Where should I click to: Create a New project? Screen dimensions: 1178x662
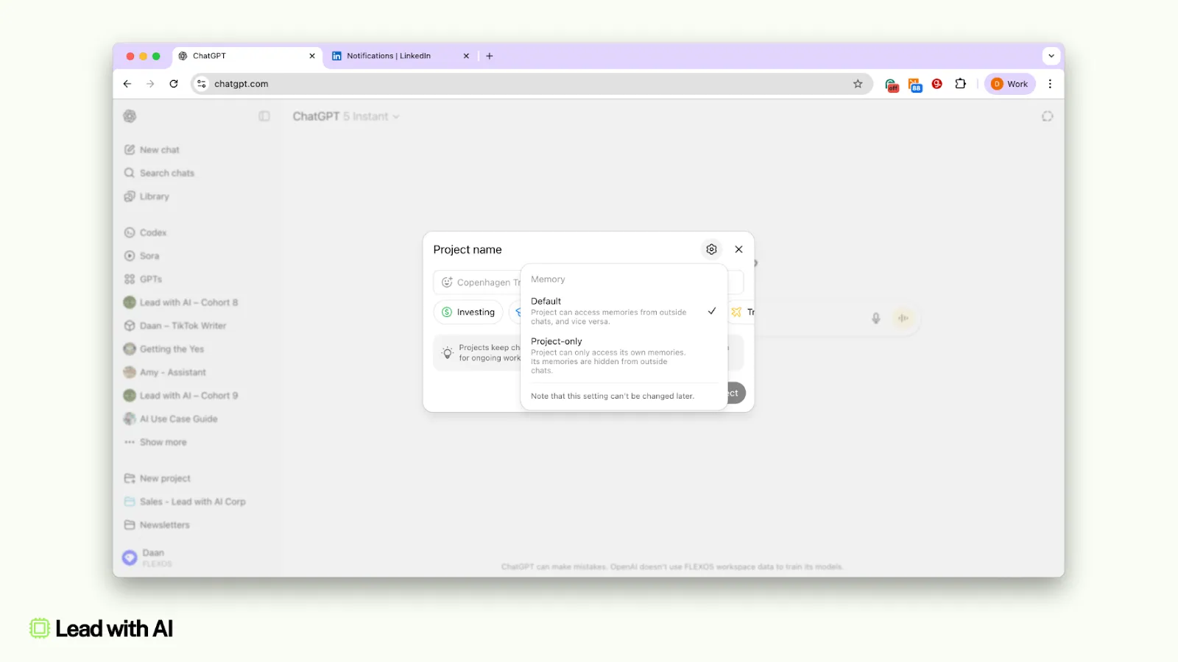coord(158,478)
